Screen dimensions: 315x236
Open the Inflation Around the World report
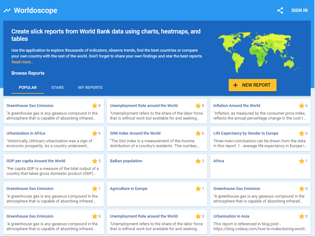pos(237,106)
